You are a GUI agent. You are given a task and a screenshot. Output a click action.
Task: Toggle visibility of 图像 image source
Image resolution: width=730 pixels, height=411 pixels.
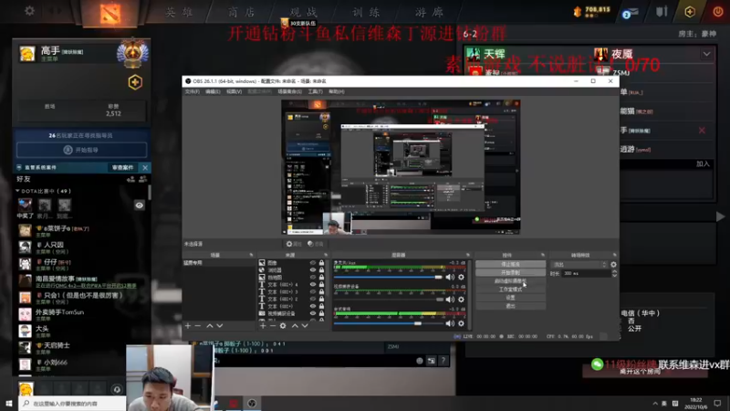click(313, 263)
